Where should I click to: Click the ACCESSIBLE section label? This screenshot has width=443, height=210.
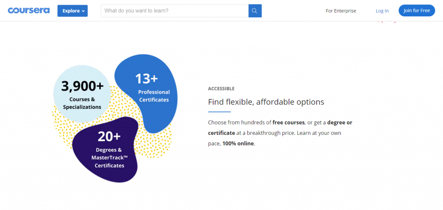click(x=221, y=89)
